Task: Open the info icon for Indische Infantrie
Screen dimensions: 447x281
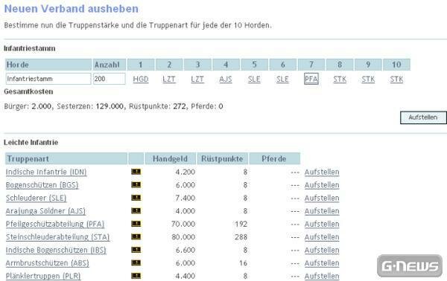Action: [x=136, y=172]
